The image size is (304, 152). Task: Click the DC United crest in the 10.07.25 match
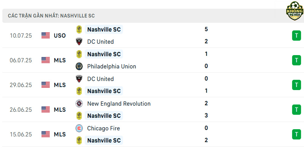(79, 41)
